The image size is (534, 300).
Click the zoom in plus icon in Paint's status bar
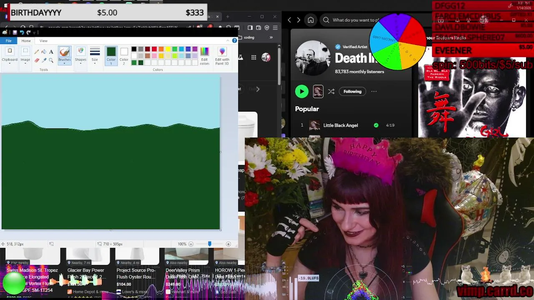228,244
